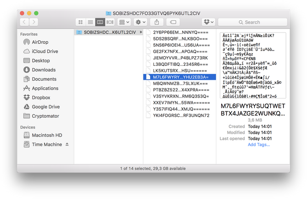Switch to icon view
The image size is (307, 199).
click(81, 22)
